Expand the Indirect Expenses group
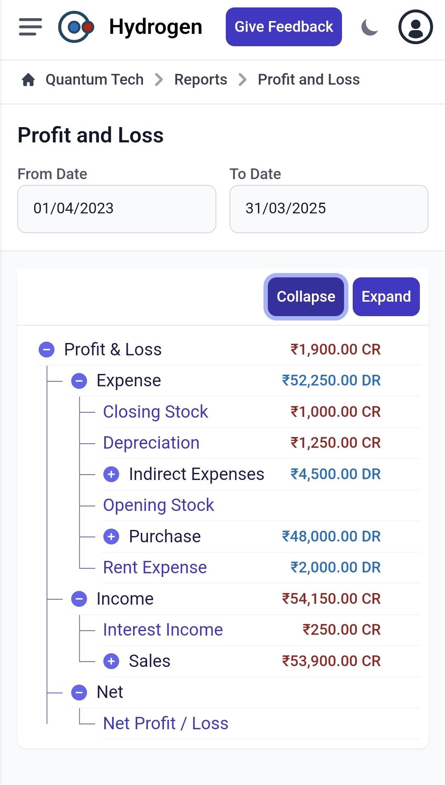The width and height of the screenshot is (445, 785). (111, 474)
